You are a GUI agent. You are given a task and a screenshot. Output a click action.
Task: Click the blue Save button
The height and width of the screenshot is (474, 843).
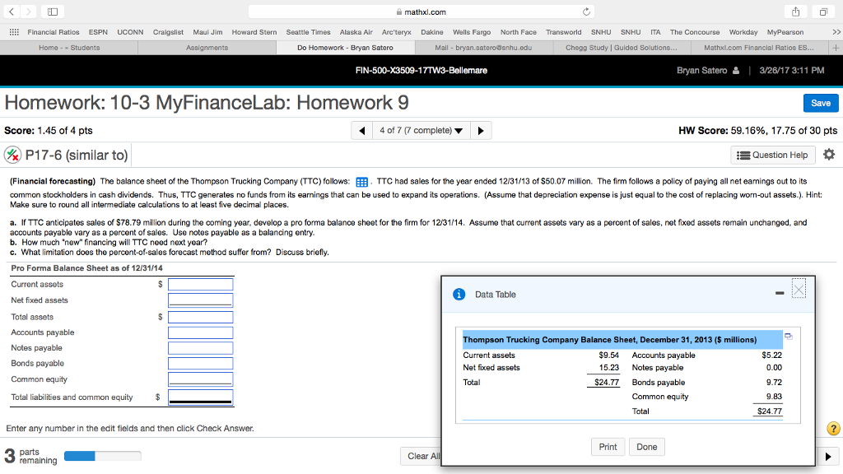[x=820, y=103]
